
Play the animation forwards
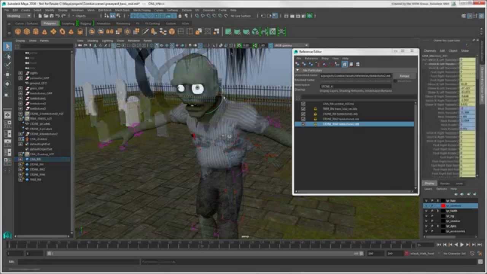(x=462, y=245)
